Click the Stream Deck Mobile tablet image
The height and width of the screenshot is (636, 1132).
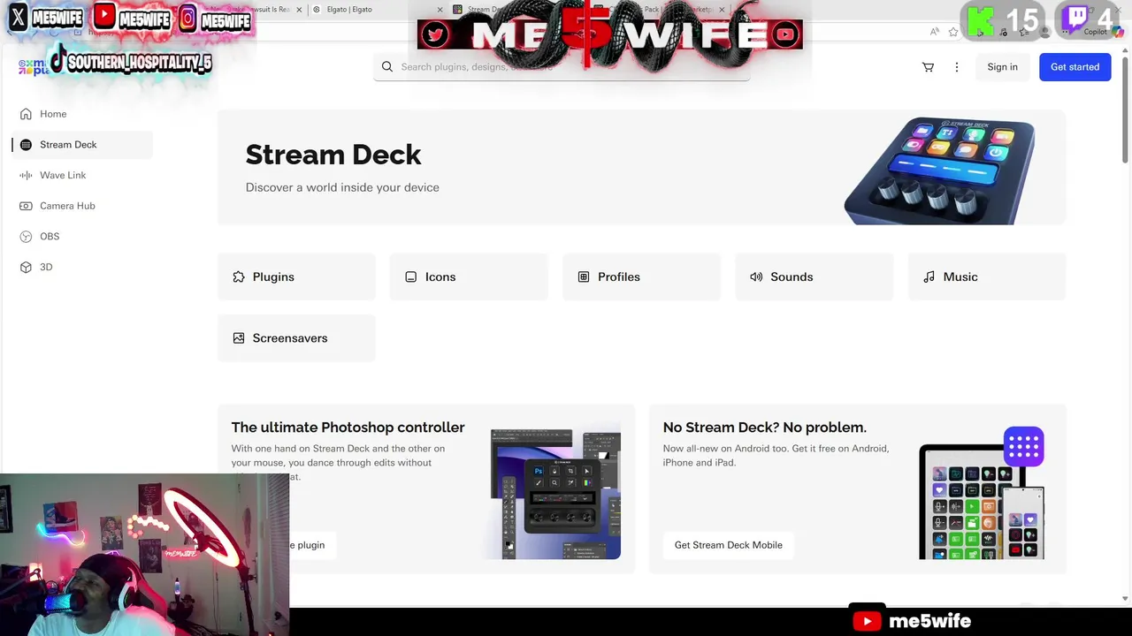pyautogui.click(x=982, y=494)
